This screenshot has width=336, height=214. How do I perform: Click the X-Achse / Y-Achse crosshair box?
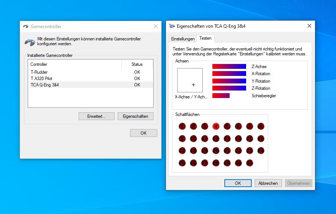coord(190,80)
